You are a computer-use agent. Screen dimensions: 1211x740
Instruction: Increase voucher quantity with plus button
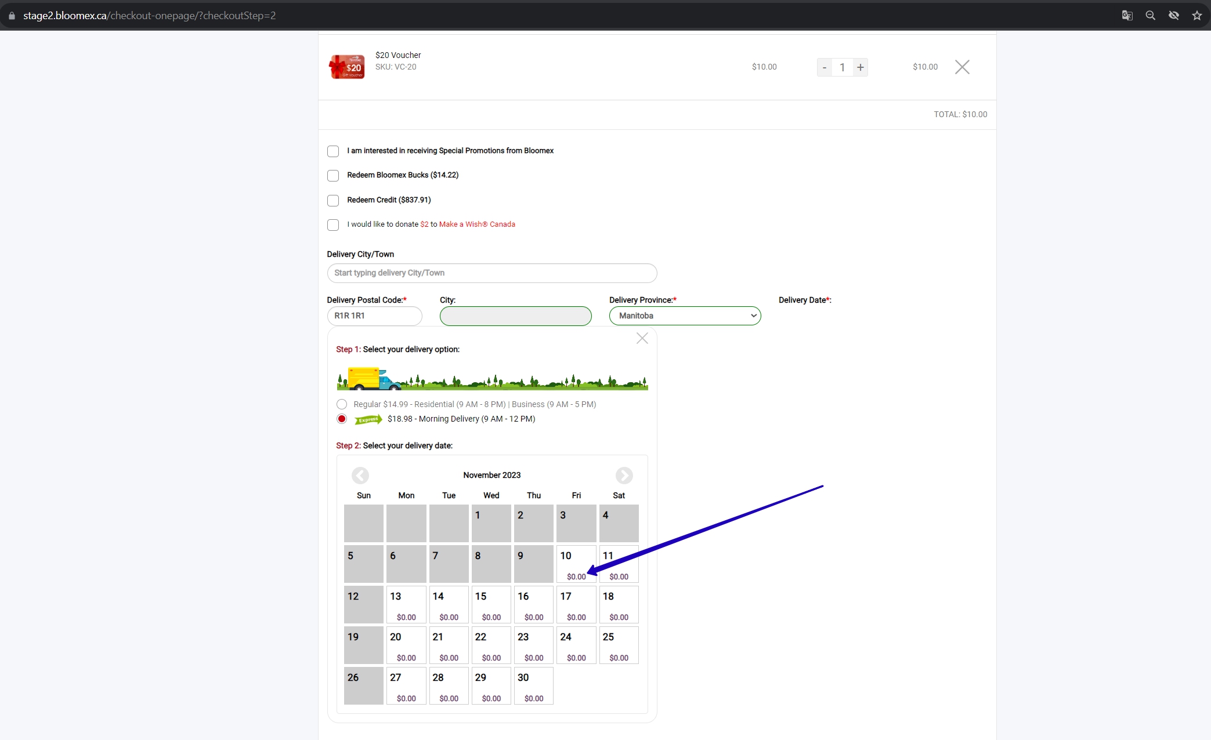point(861,67)
